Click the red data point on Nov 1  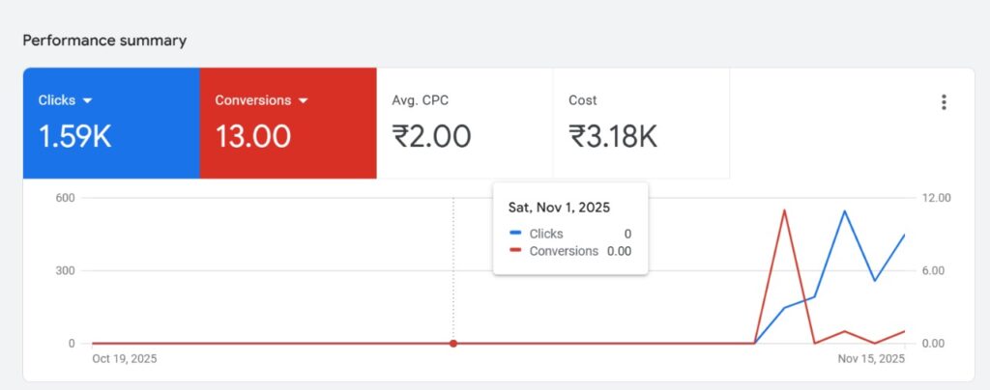click(453, 343)
